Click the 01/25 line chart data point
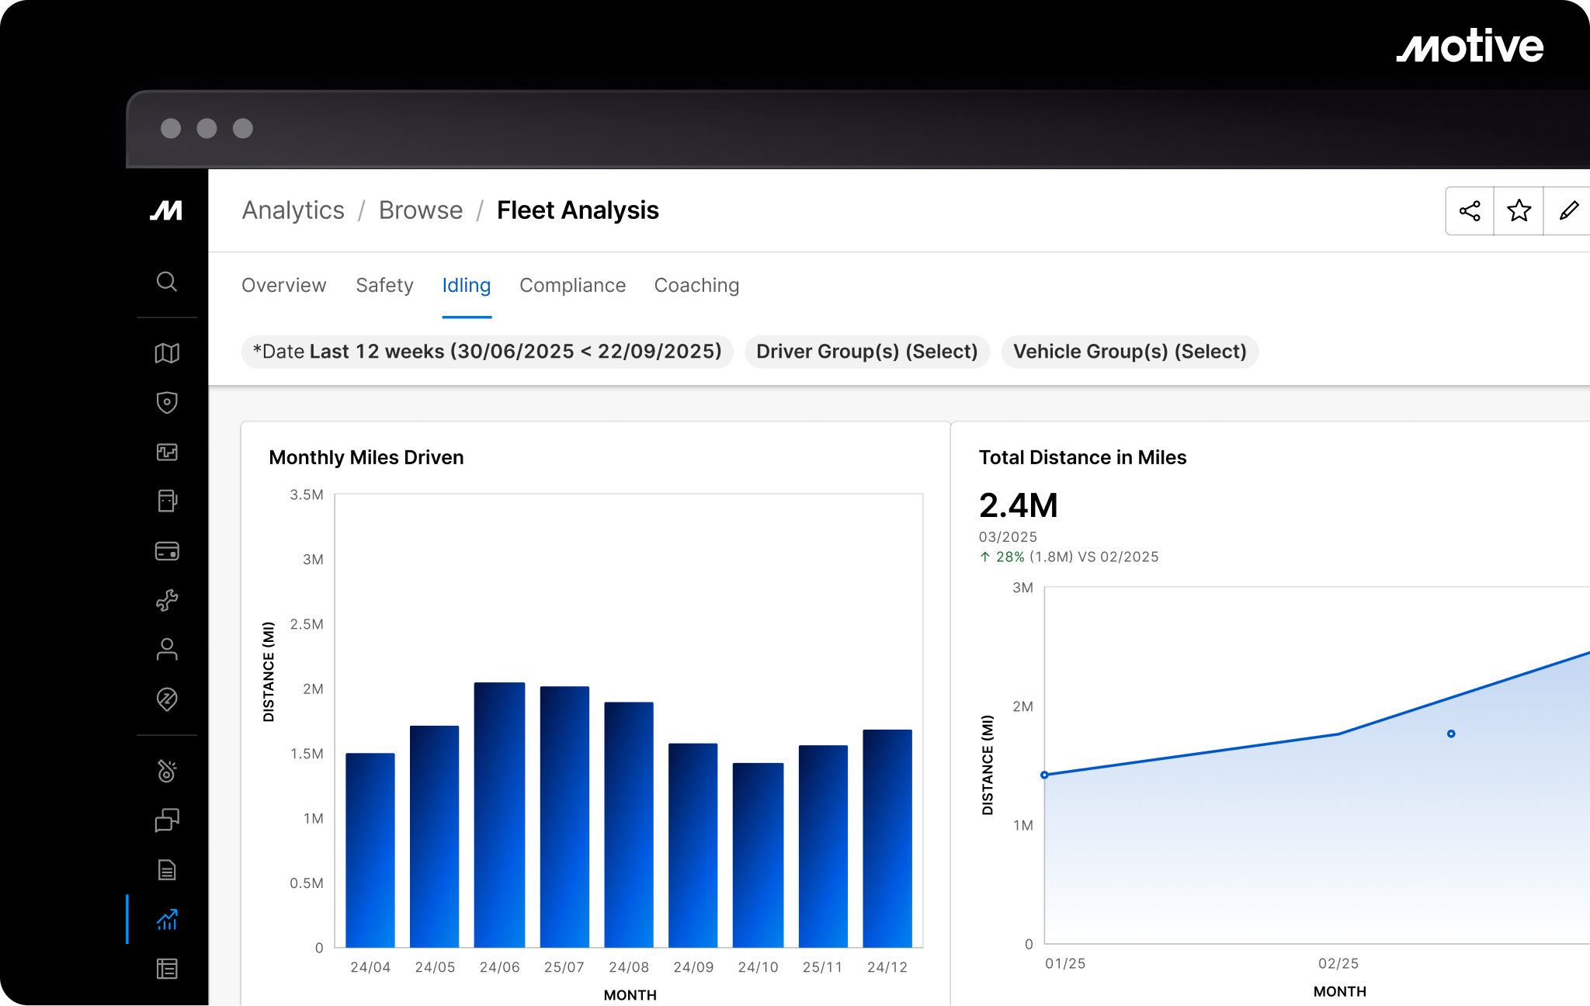1590x1006 pixels. (1044, 775)
